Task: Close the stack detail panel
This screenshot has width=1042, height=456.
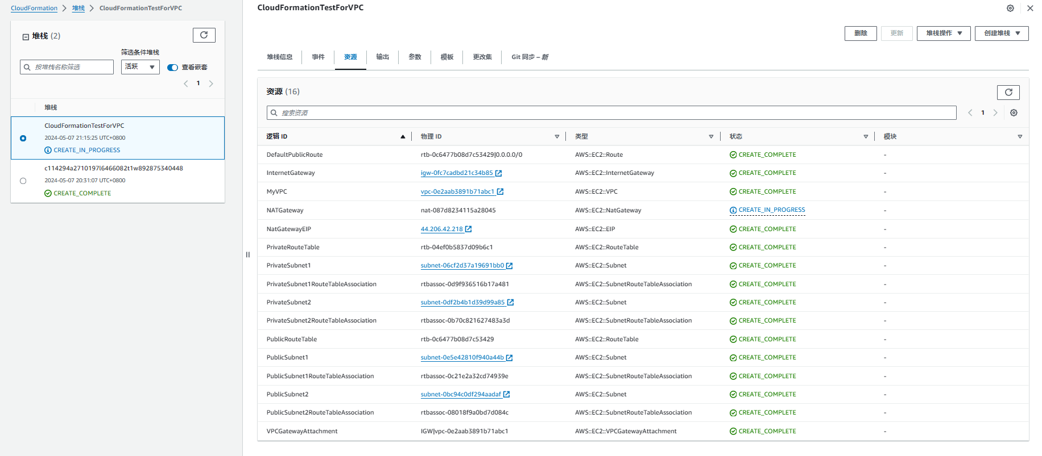Action: [x=1030, y=9]
